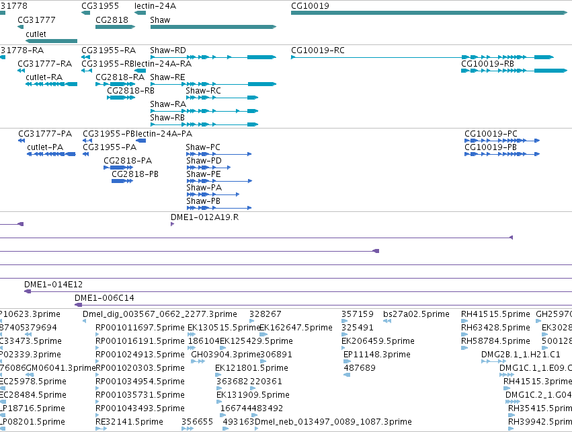572x432 pixels.
Task: Click the lectin-24A gene arrow
Action: click(140, 13)
